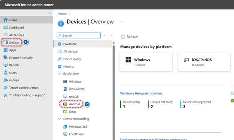The width and height of the screenshot is (234, 140).
Task: Click the Home icon in the left sidebar
Action: coord(5,20)
